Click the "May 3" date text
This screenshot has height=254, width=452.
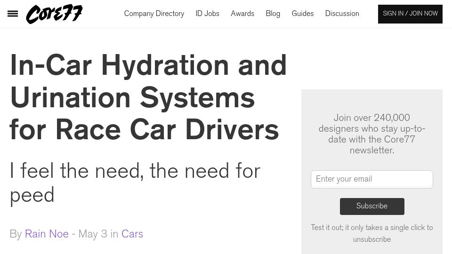pyautogui.click(x=93, y=234)
